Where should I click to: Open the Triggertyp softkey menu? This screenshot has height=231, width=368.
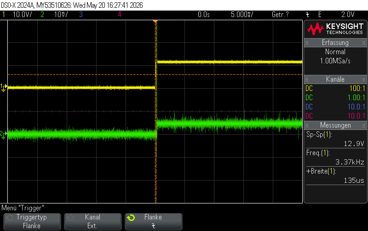click(32, 222)
